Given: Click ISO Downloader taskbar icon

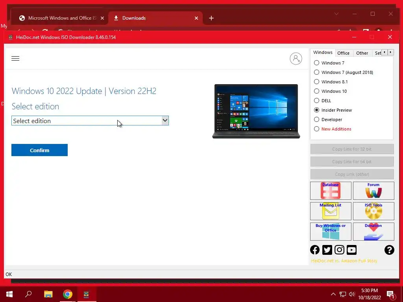Looking at the screenshot, I should [x=86, y=294].
